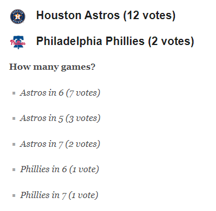Click the bullet marker beside Astros in 7
The image size is (216, 211).
13,144
